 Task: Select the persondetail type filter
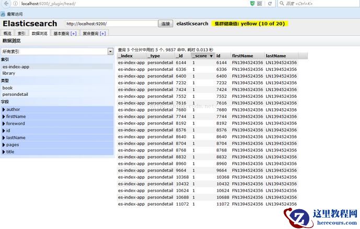pyautogui.click(x=57, y=94)
